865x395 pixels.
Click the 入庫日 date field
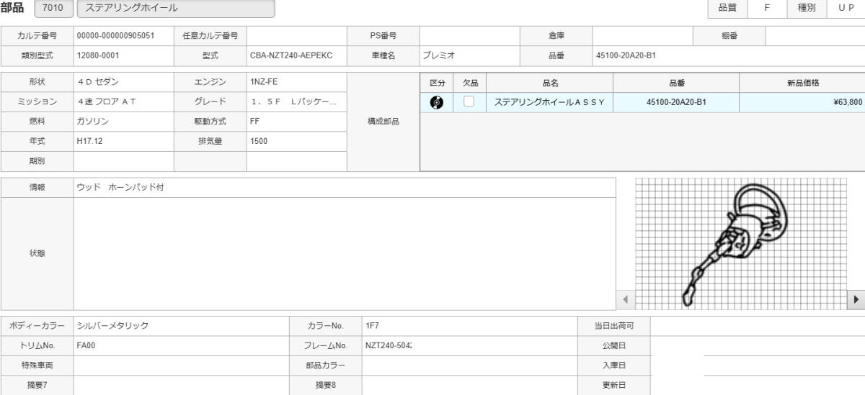point(758,366)
